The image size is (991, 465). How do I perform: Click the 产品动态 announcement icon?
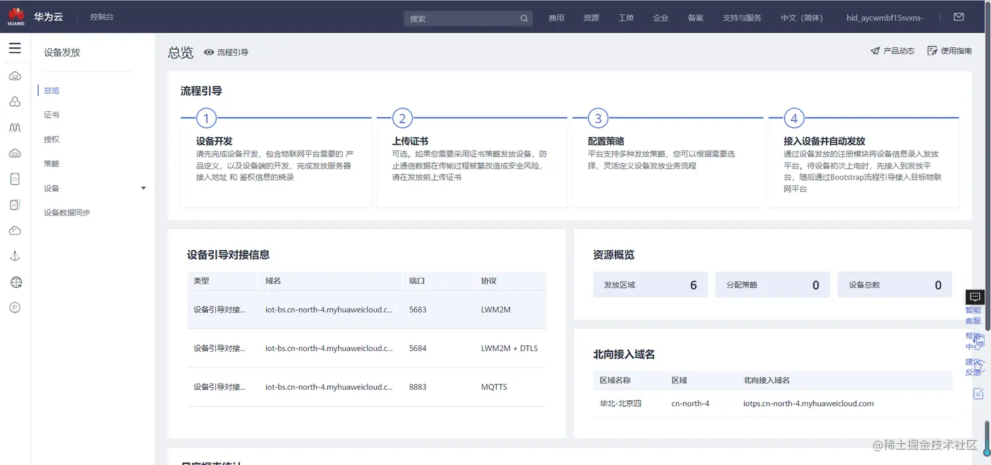pos(873,50)
